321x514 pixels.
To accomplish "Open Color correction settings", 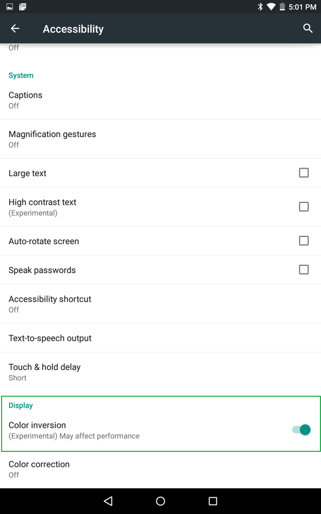I will 160,468.
